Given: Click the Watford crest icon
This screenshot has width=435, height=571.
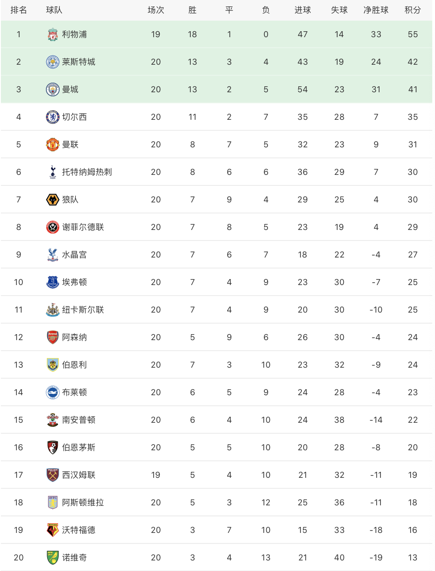Looking at the screenshot, I should coord(53,530).
